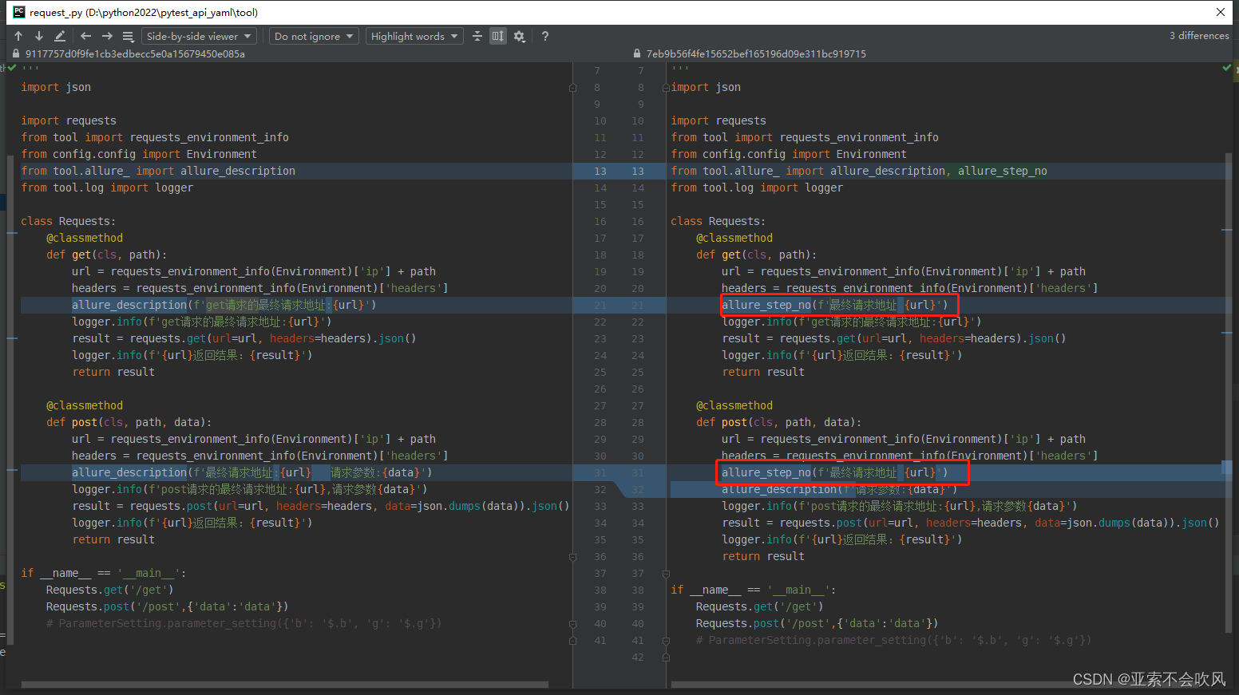Click right pane class Requests line
Image resolution: width=1239 pixels, height=695 pixels.
click(x=718, y=221)
